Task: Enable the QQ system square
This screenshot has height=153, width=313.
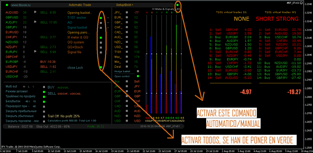Action: [x=101, y=43]
